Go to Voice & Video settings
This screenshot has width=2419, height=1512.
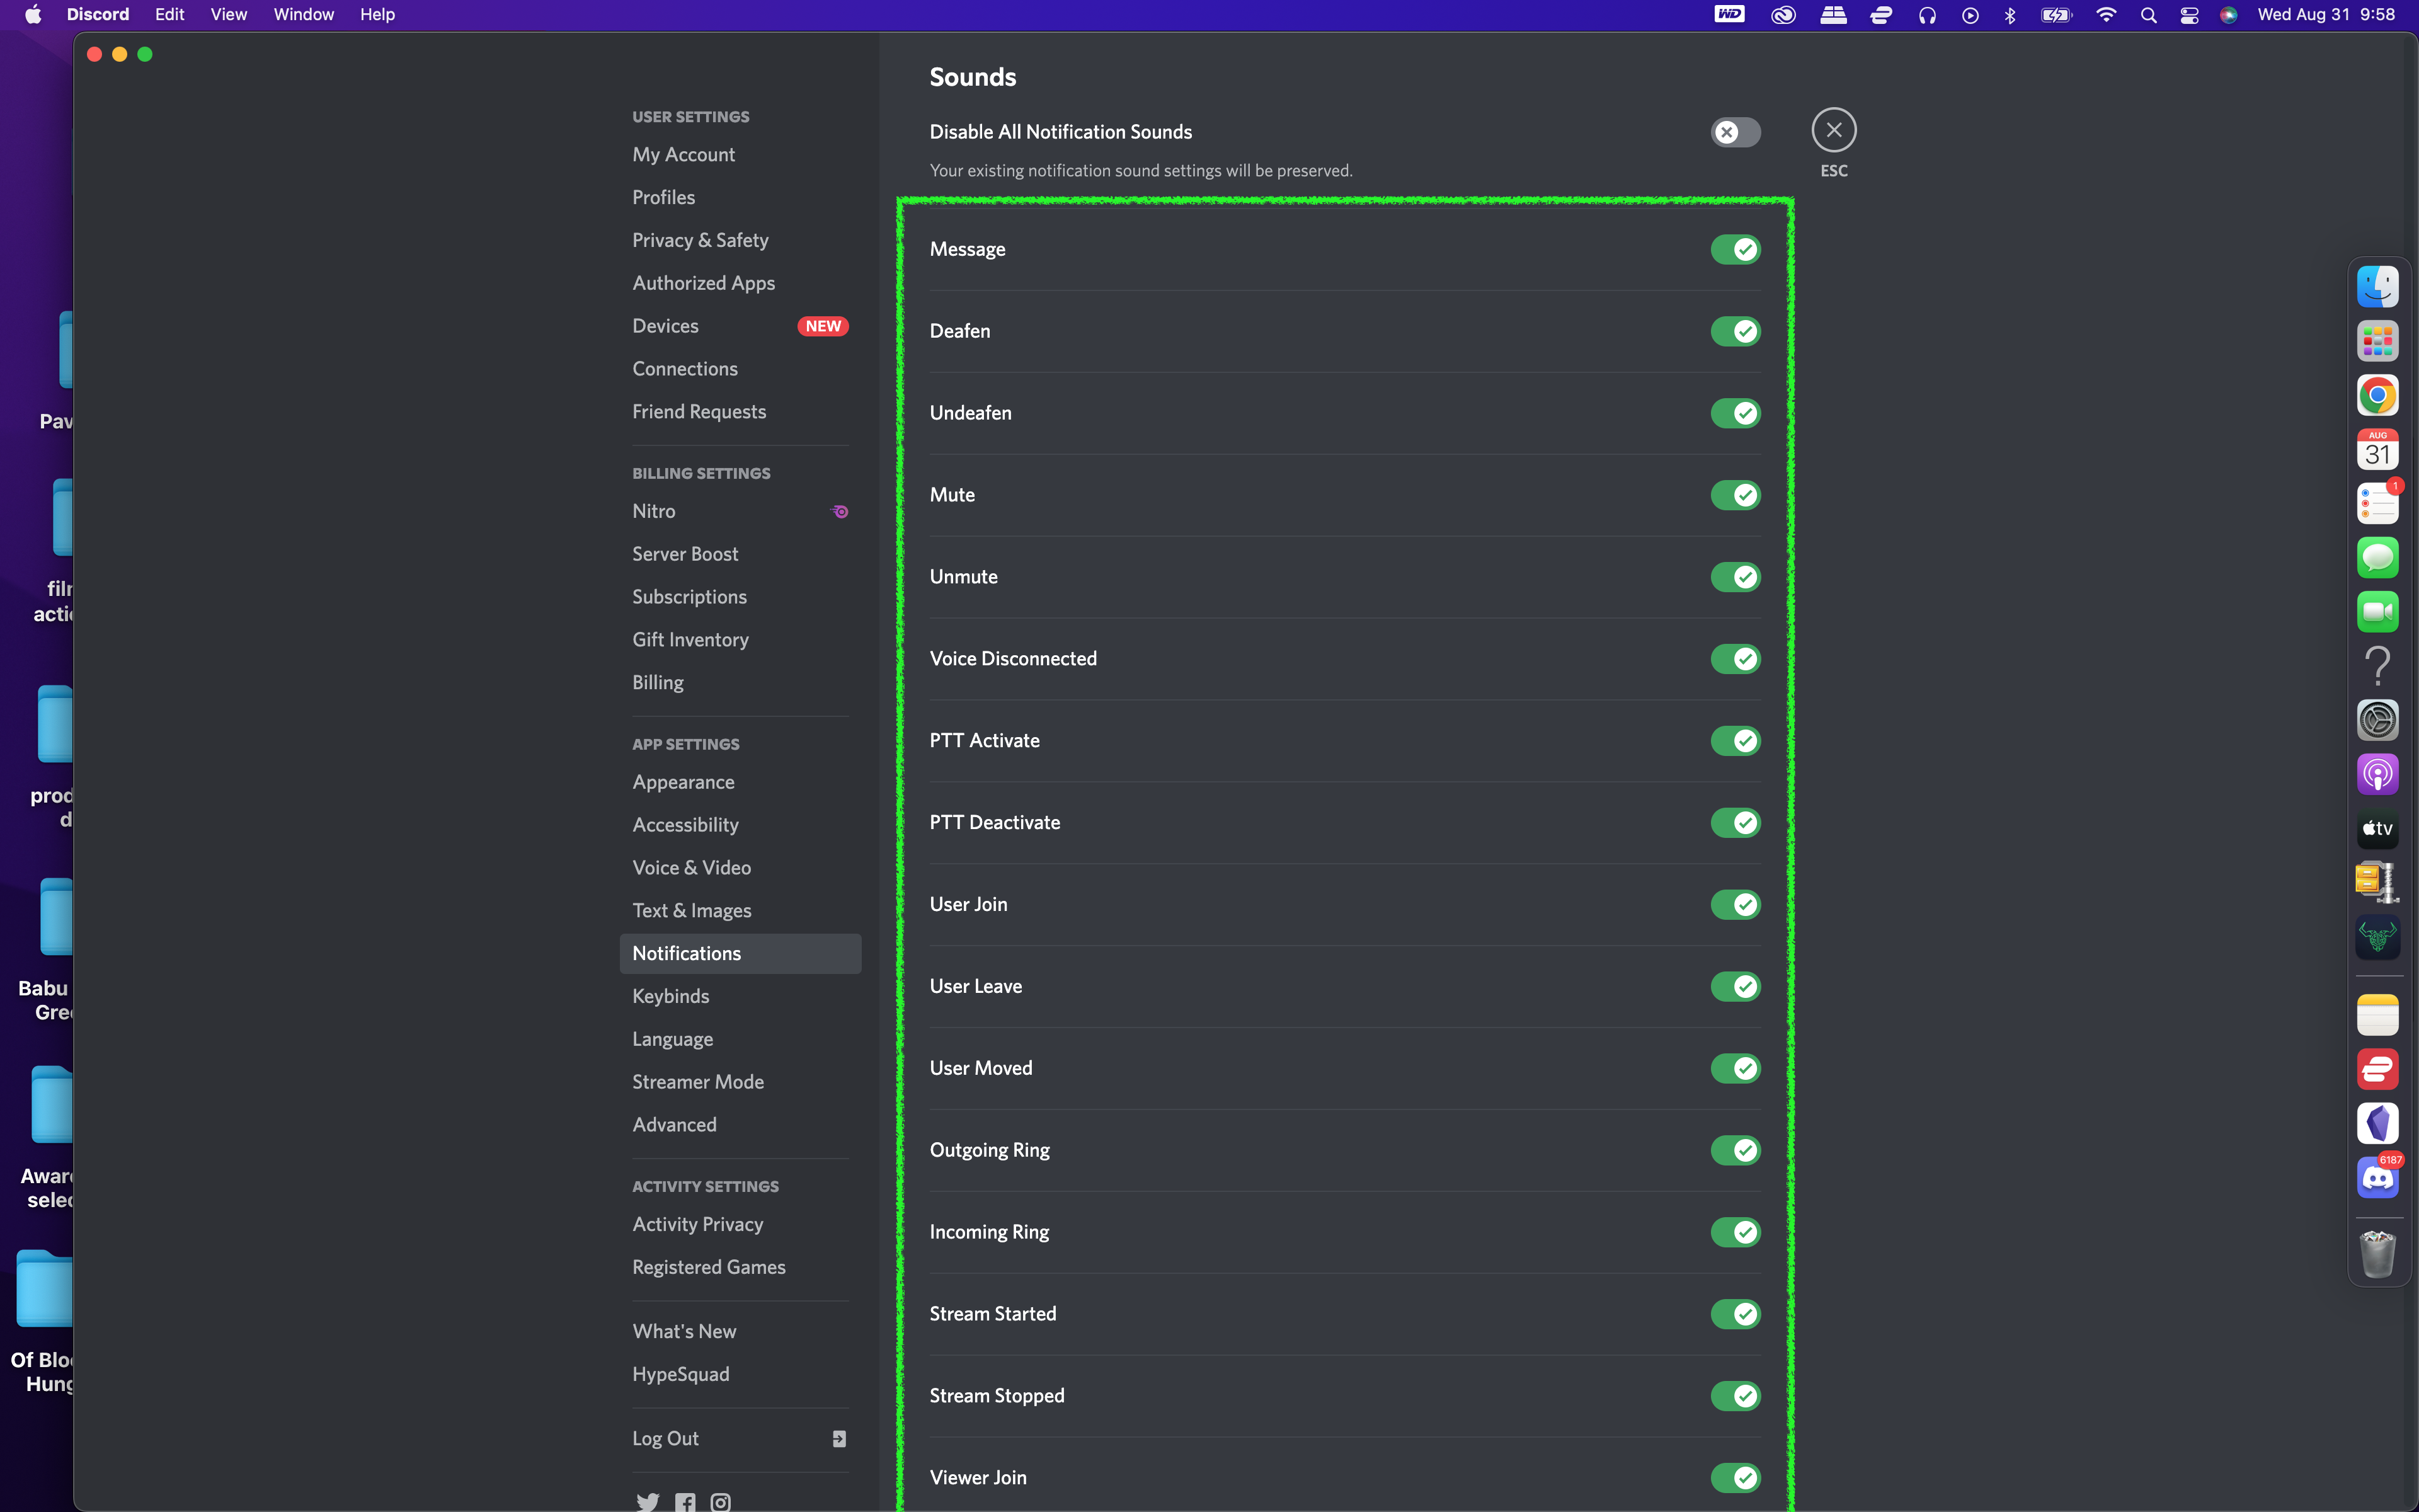pyautogui.click(x=692, y=868)
